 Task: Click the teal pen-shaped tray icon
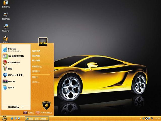pos(144,118)
